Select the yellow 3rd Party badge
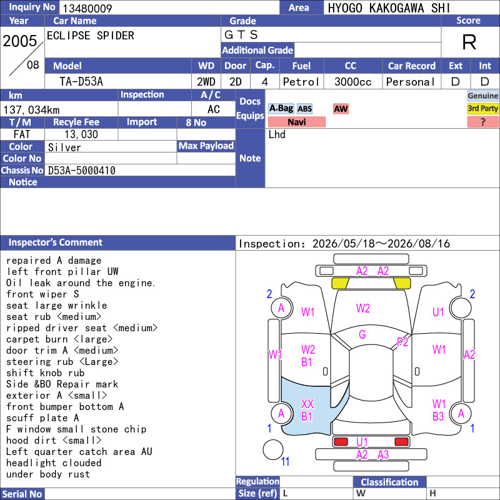 coord(482,108)
